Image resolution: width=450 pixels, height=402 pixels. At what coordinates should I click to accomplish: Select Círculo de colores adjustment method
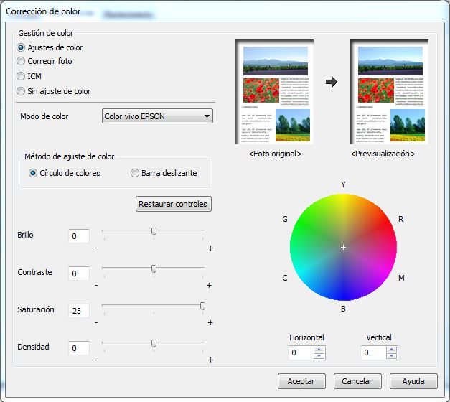point(33,173)
